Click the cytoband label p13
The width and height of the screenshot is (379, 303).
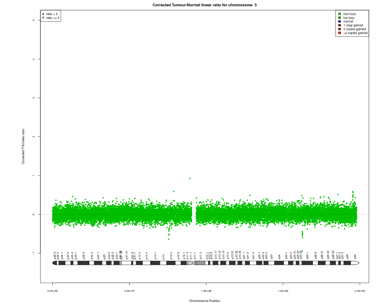[x=164, y=257]
